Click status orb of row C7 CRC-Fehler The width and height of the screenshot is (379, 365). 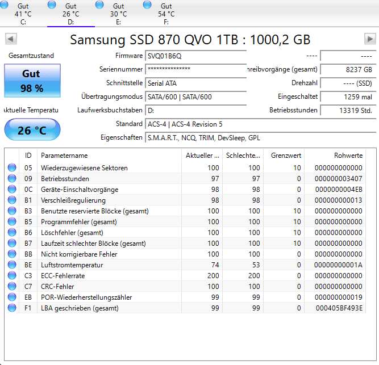[12, 286]
